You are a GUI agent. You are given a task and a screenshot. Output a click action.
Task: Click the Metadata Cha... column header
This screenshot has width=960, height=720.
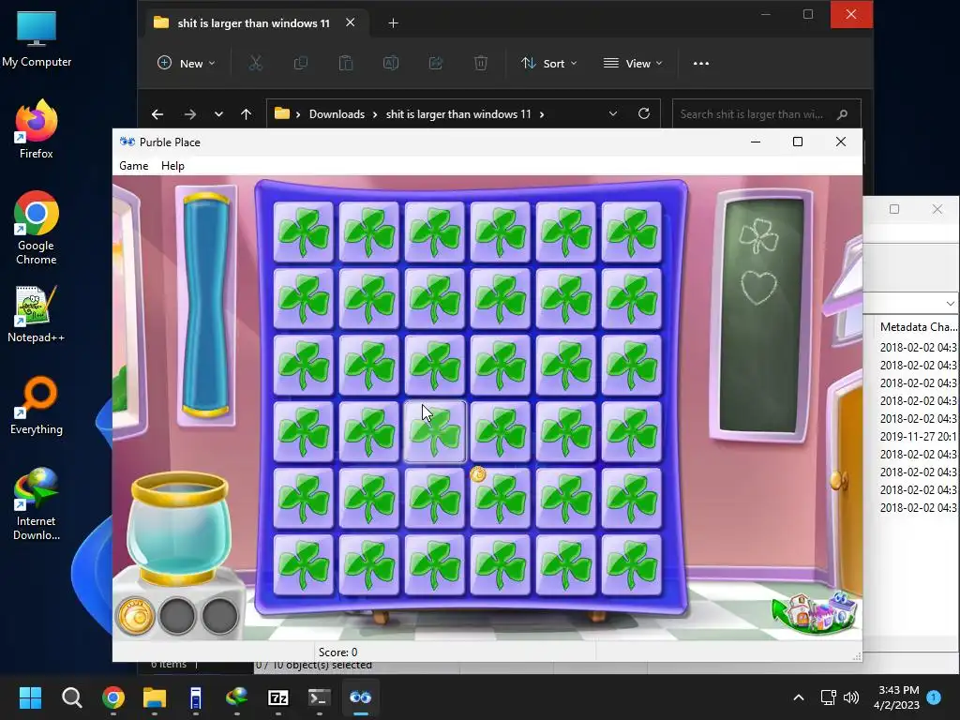click(919, 327)
